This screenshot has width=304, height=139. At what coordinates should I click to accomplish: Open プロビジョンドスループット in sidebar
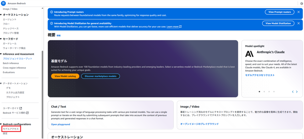17,58
